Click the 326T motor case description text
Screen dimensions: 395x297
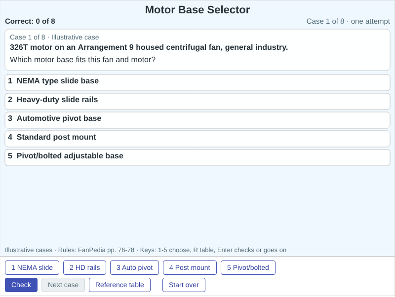[149, 47]
